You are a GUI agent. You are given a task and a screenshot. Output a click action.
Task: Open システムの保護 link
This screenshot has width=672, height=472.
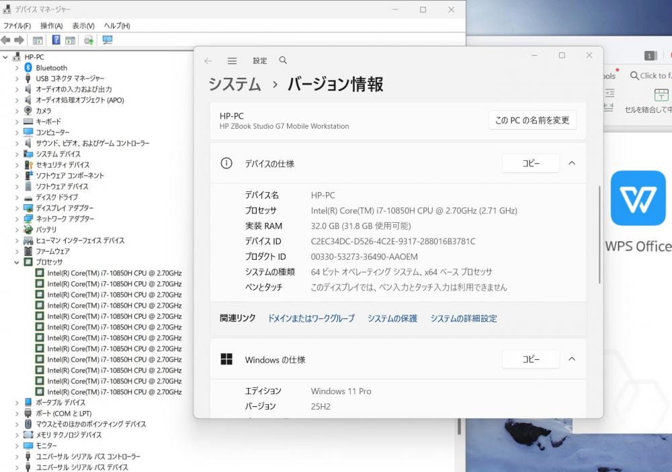(x=392, y=318)
